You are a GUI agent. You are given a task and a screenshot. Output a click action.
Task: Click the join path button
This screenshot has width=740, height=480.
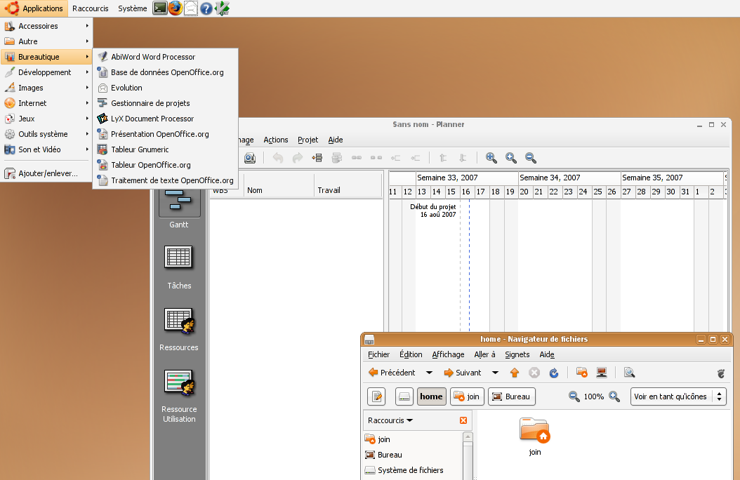[467, 396]
